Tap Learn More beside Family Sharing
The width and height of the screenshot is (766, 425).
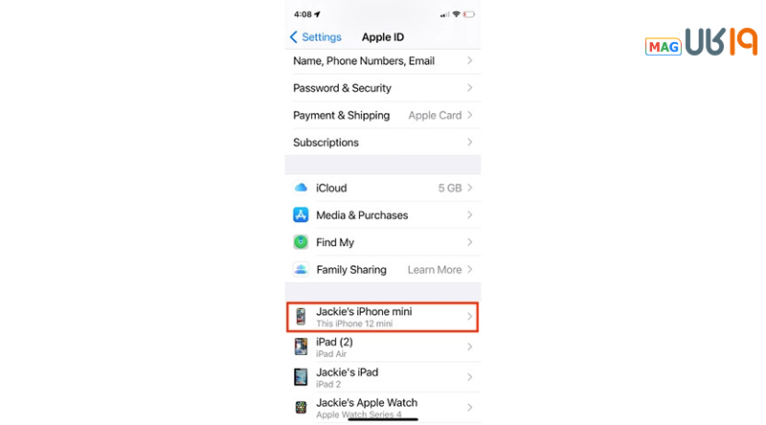click(x=435, y=270)
